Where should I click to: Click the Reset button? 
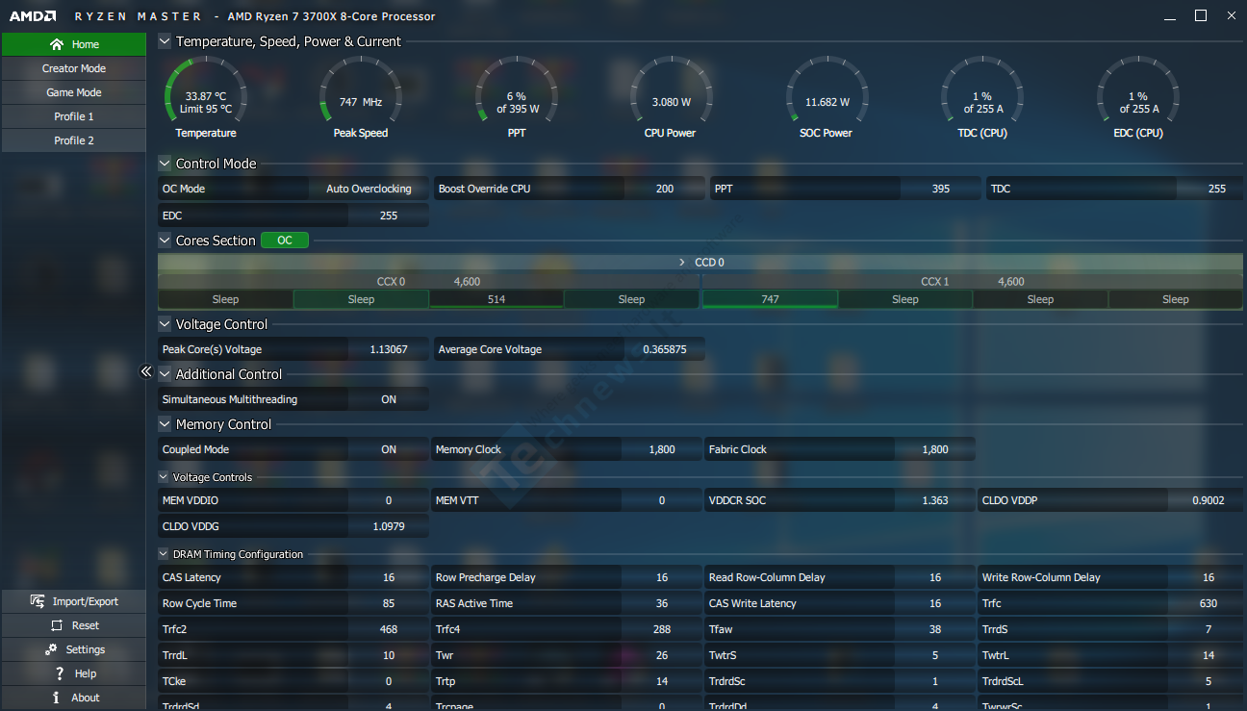[x=74, y=625]
